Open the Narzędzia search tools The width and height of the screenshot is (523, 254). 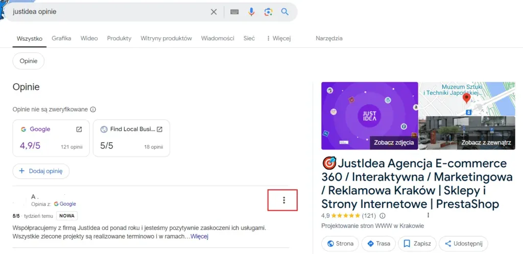(329, 38)
